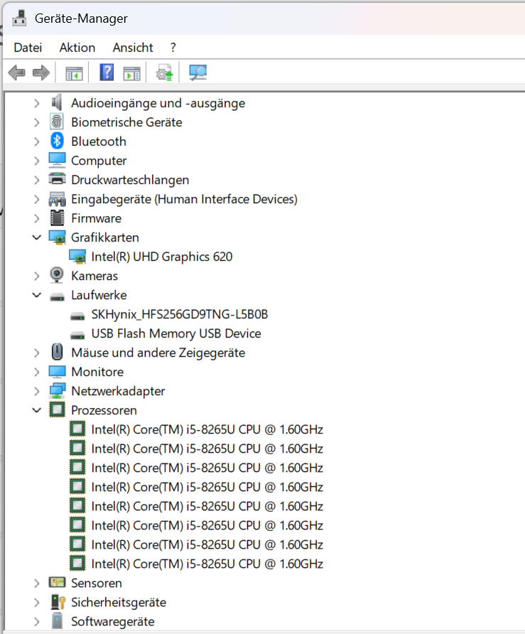Click the webcam icon beside Kameras

coord(57,275)
